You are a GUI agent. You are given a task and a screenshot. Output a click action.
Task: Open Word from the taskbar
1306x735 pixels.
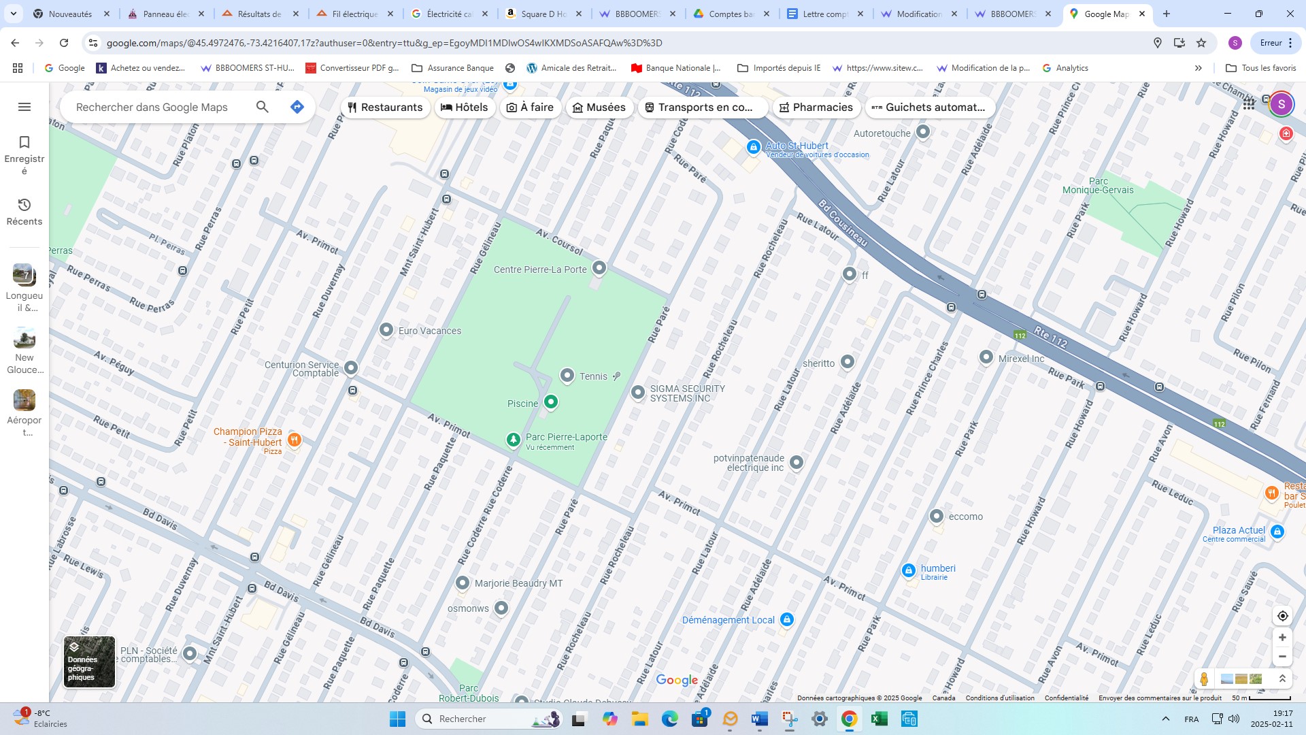click(759, 719)
